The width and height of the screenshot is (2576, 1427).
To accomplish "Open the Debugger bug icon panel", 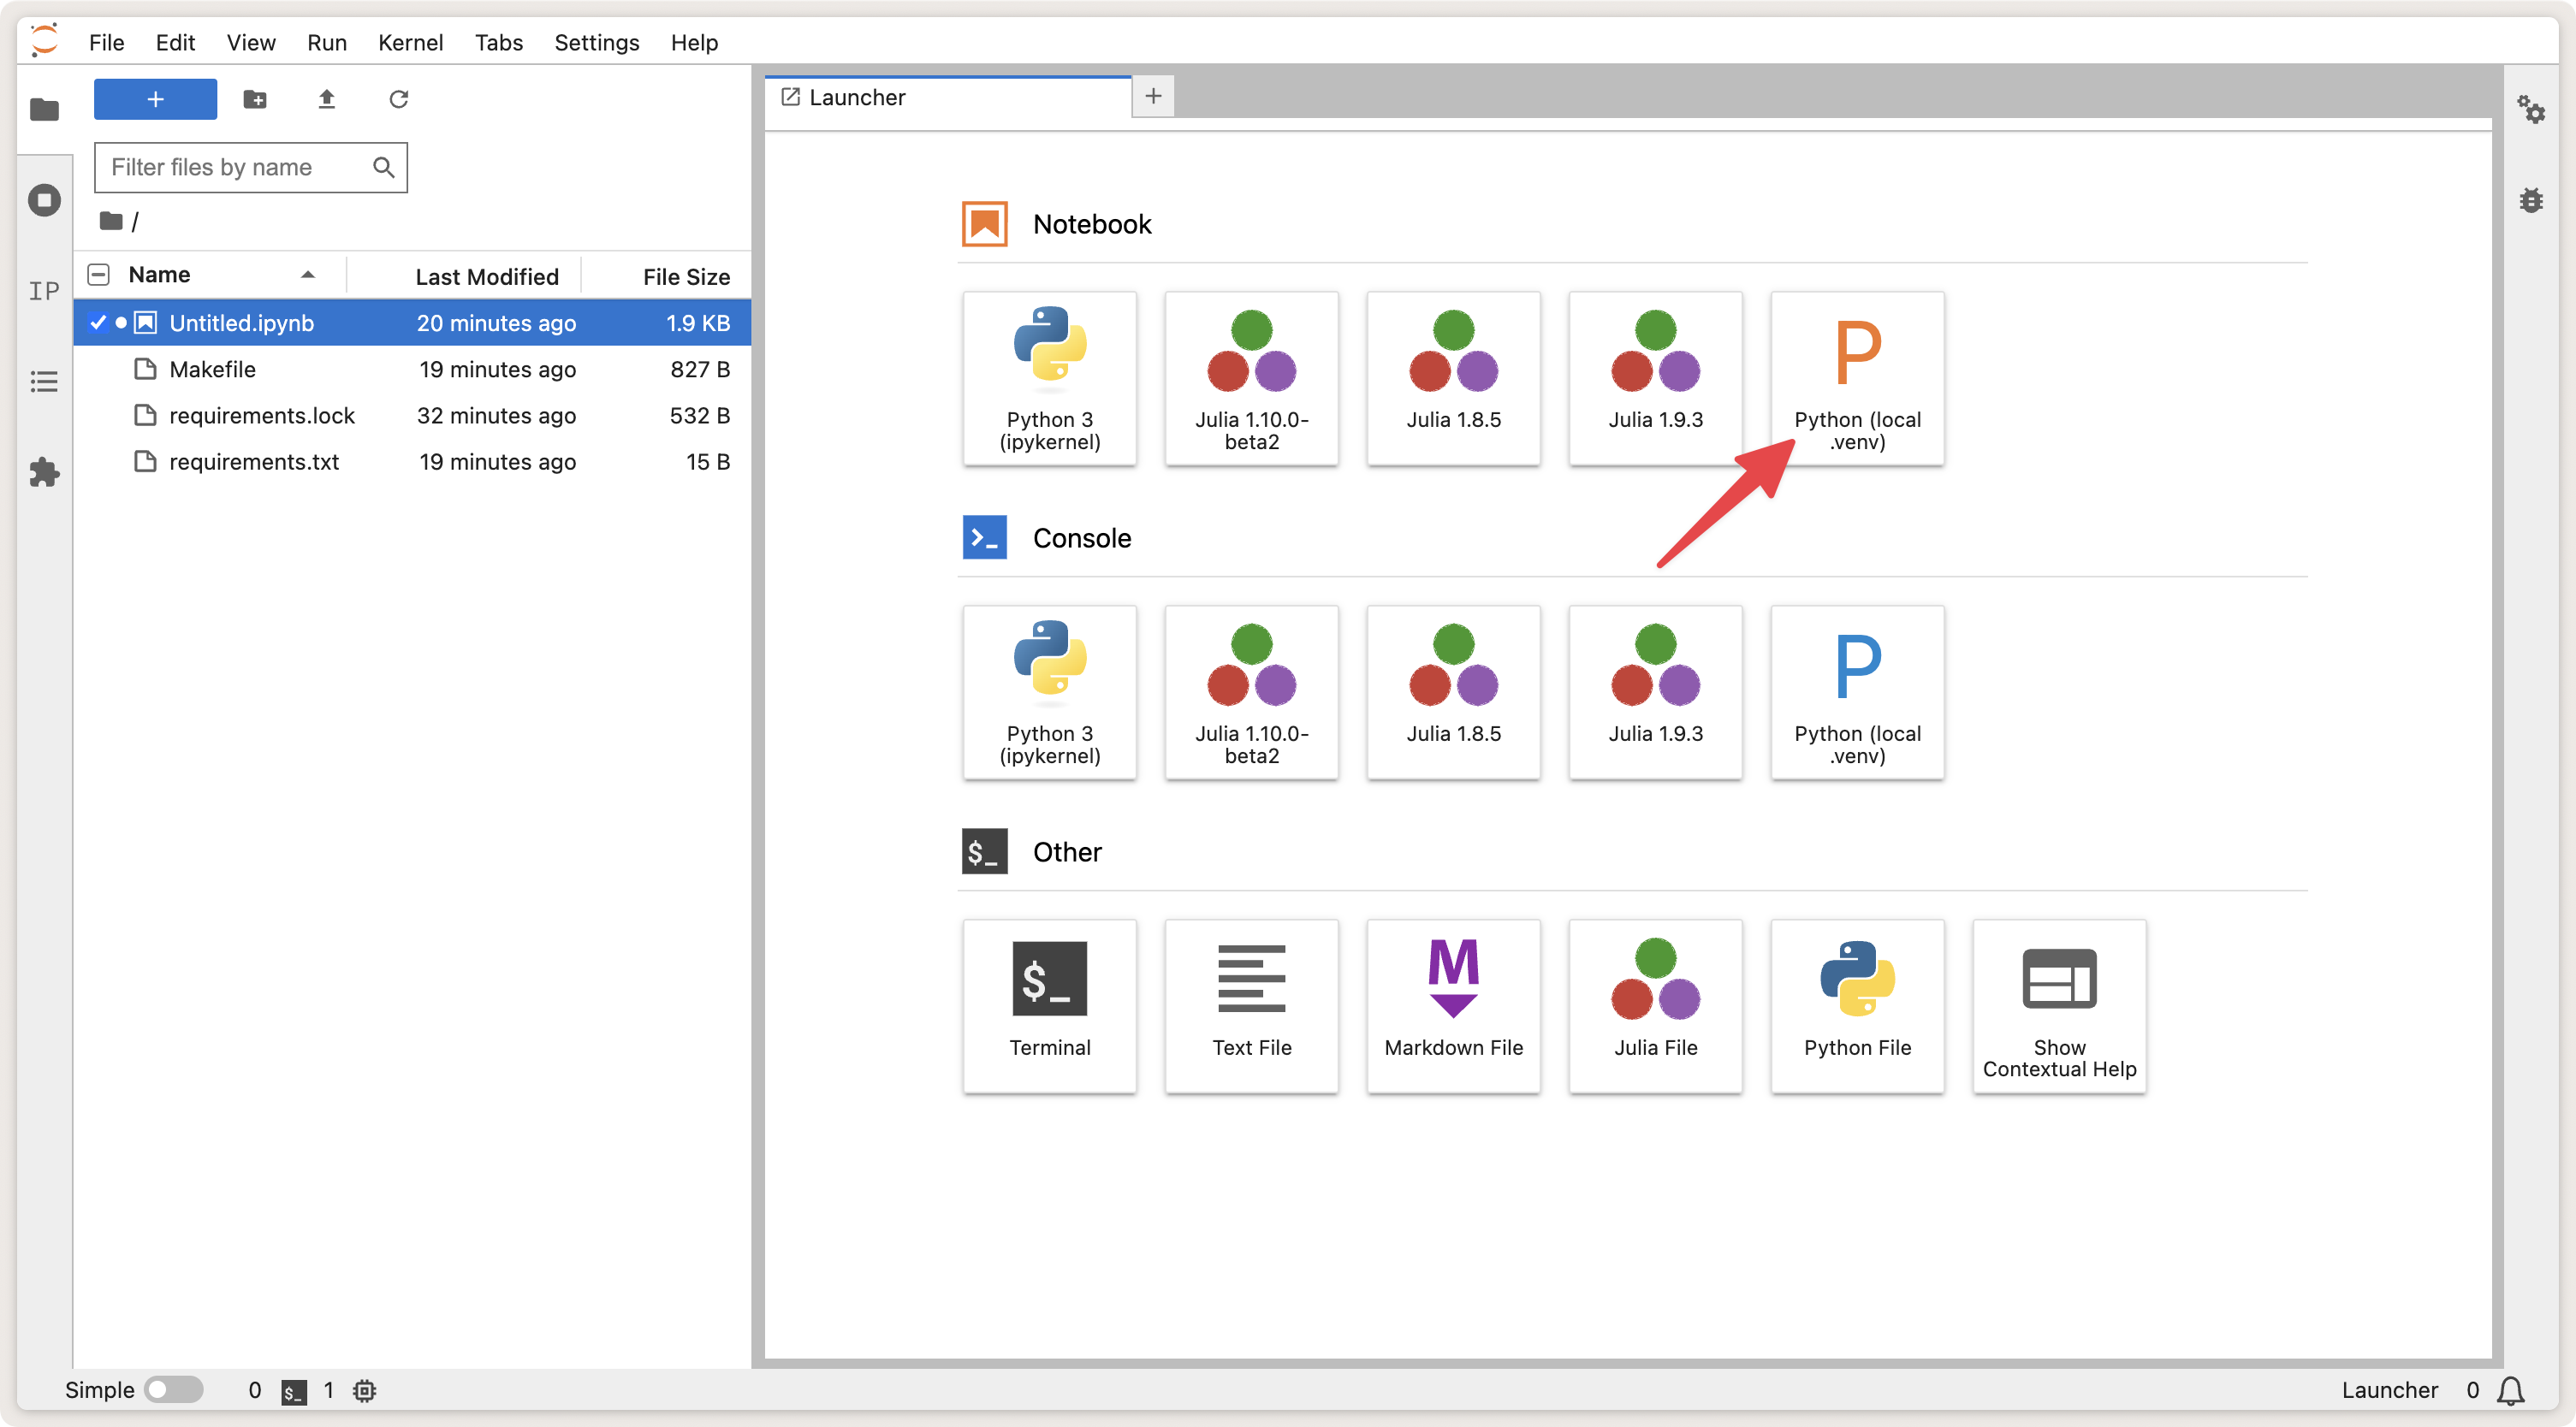I will click(2531, 200).
